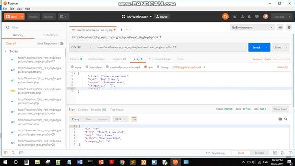
Task: Click Bootcamp in status bar
Action: (216, 153)
